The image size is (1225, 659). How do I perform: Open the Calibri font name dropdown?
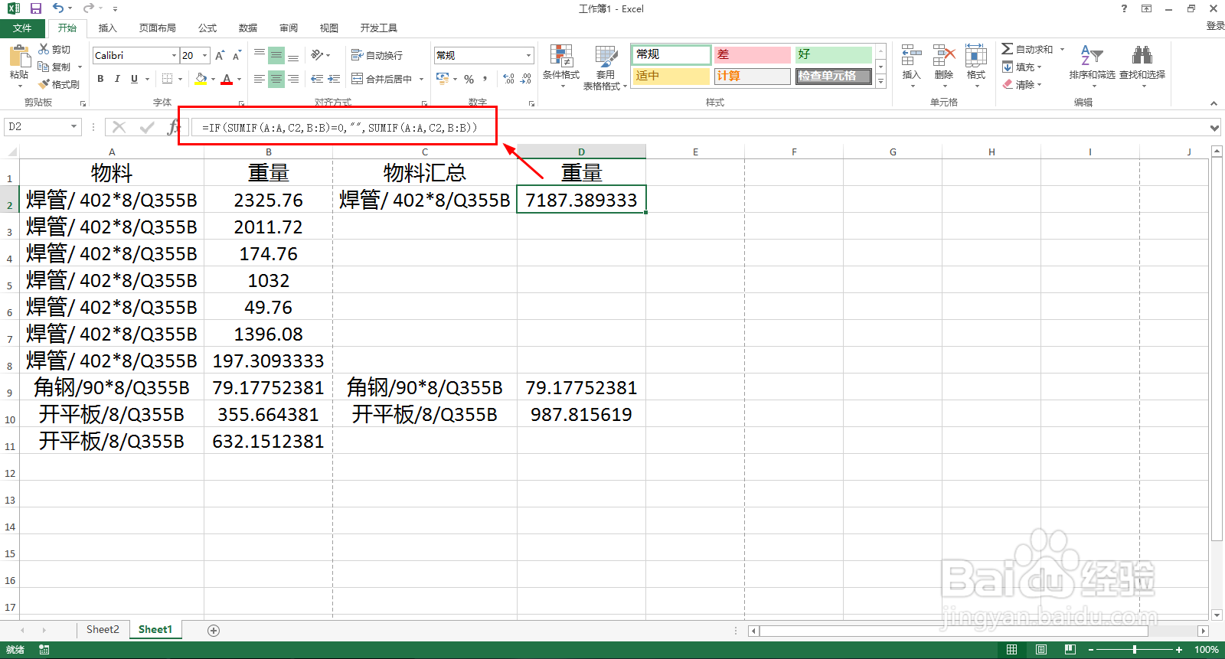(x=174, y=55)
